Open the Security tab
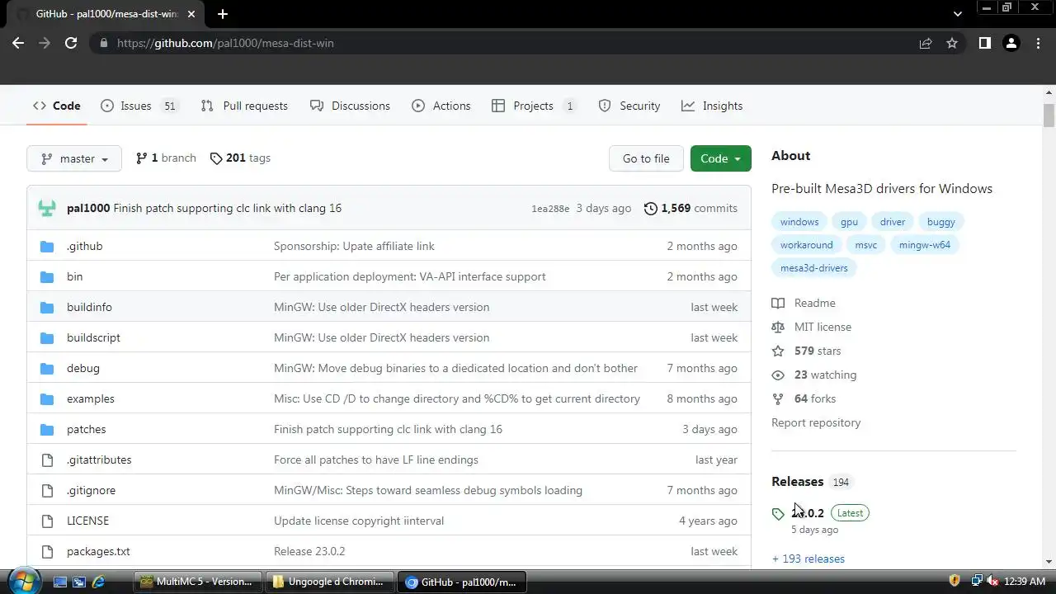This screenshot has height=594, width=1056. click(629, 106)
